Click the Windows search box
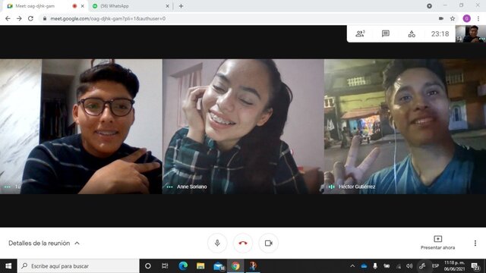 (x=78, y=266)
